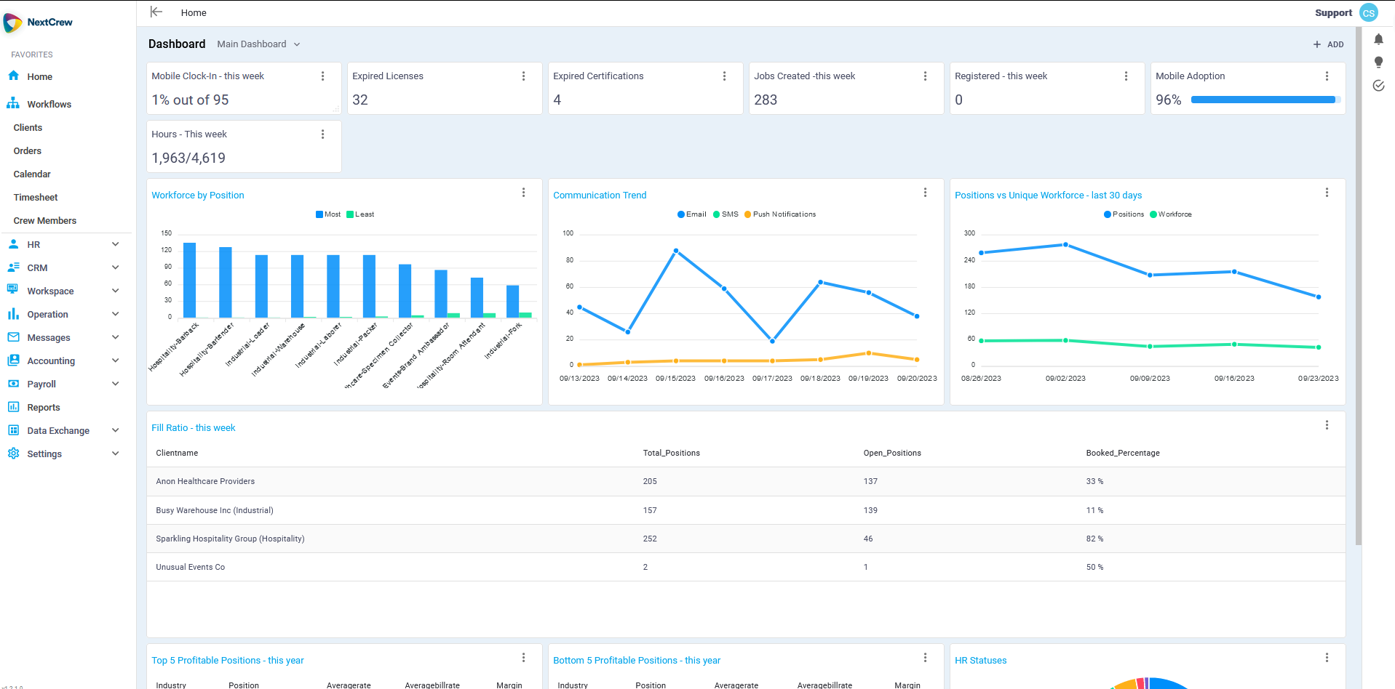Click the CRM contacts icon
Screen dimensions: 1395x689
(x=13, y=267)
